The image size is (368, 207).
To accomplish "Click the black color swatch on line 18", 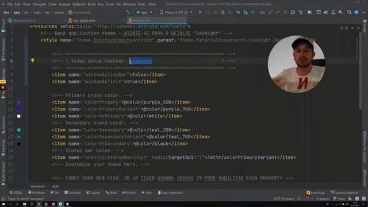I will coord(19,144).
